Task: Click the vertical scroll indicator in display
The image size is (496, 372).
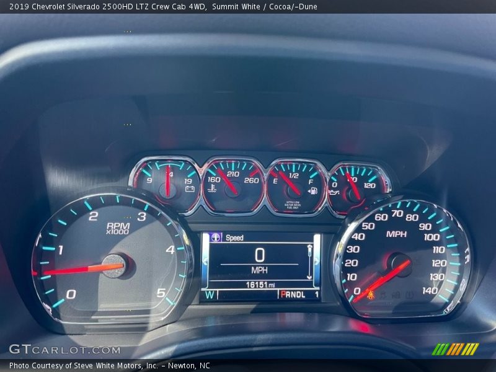Action: (309, 259)
